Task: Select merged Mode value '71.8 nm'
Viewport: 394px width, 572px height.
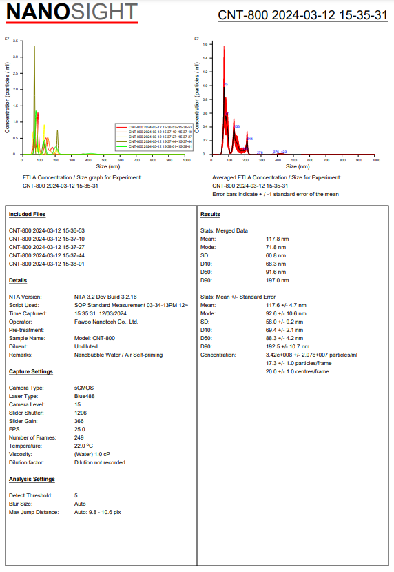Action: [276, 247]
